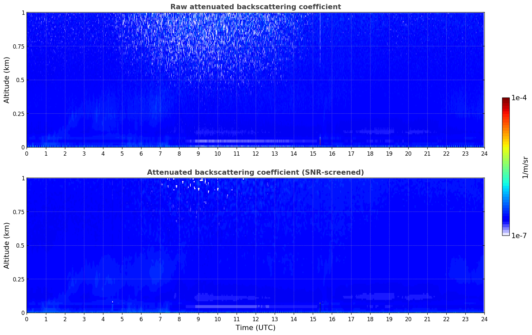This screenshot has height=335, width=532.
Task: Click the 0.25 altitude tick on bottom plot
Action: (x=18, y=279)
